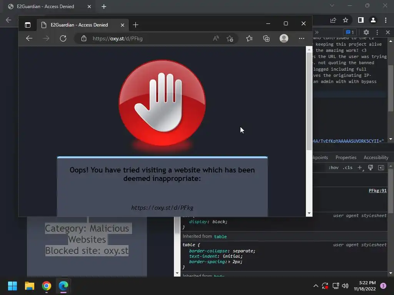This screenshot has height=295, width=394.
Task: Open DevTools customize menu dots
Action: pyautogui.click(x=377, y=32)
